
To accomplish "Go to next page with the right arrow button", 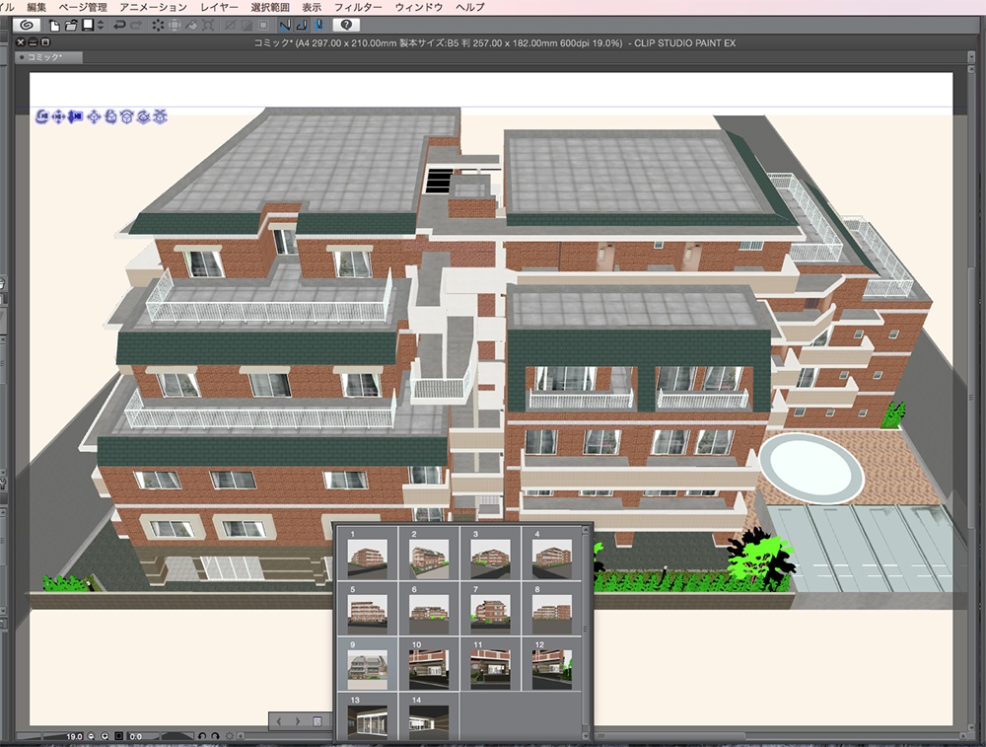I will pyautogui.click(x=299, y=720).
